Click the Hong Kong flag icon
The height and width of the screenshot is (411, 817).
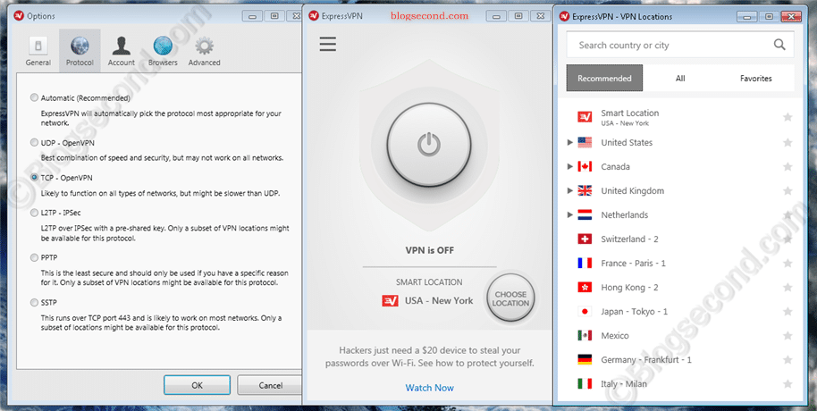point(585,288)
